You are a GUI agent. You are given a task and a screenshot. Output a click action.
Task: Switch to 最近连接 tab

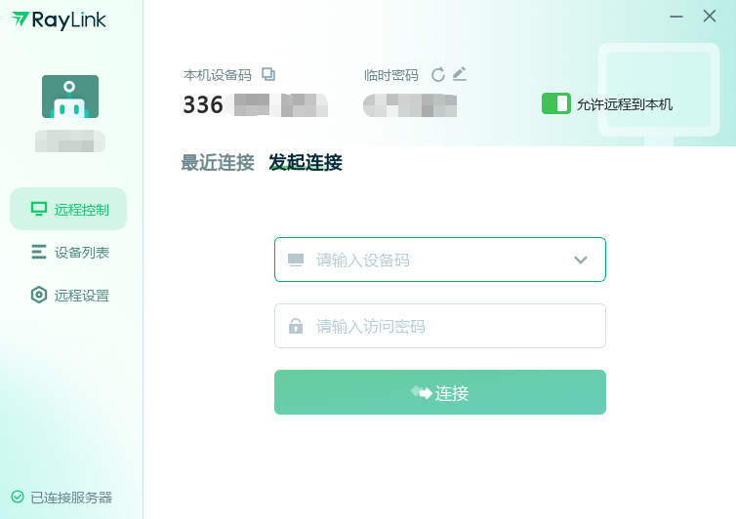[x=218, y=163]
